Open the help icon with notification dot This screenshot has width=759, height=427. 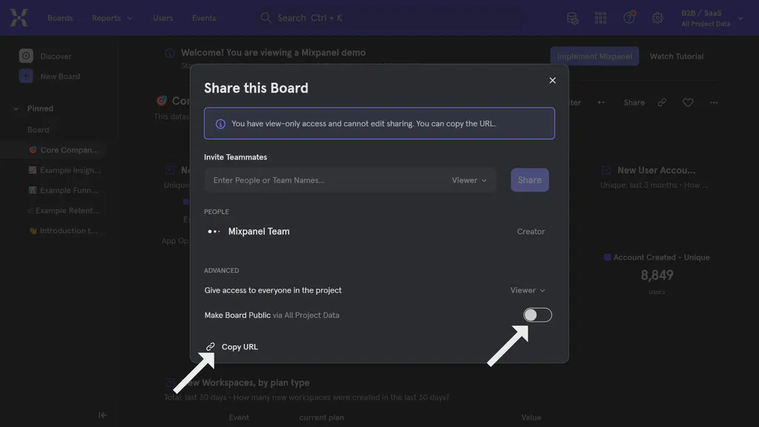point(629,18)
